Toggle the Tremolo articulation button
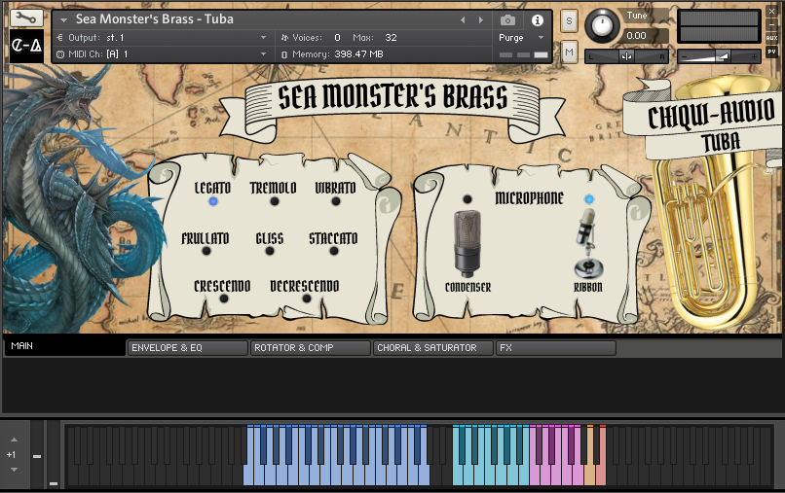 tap(274, 201)
